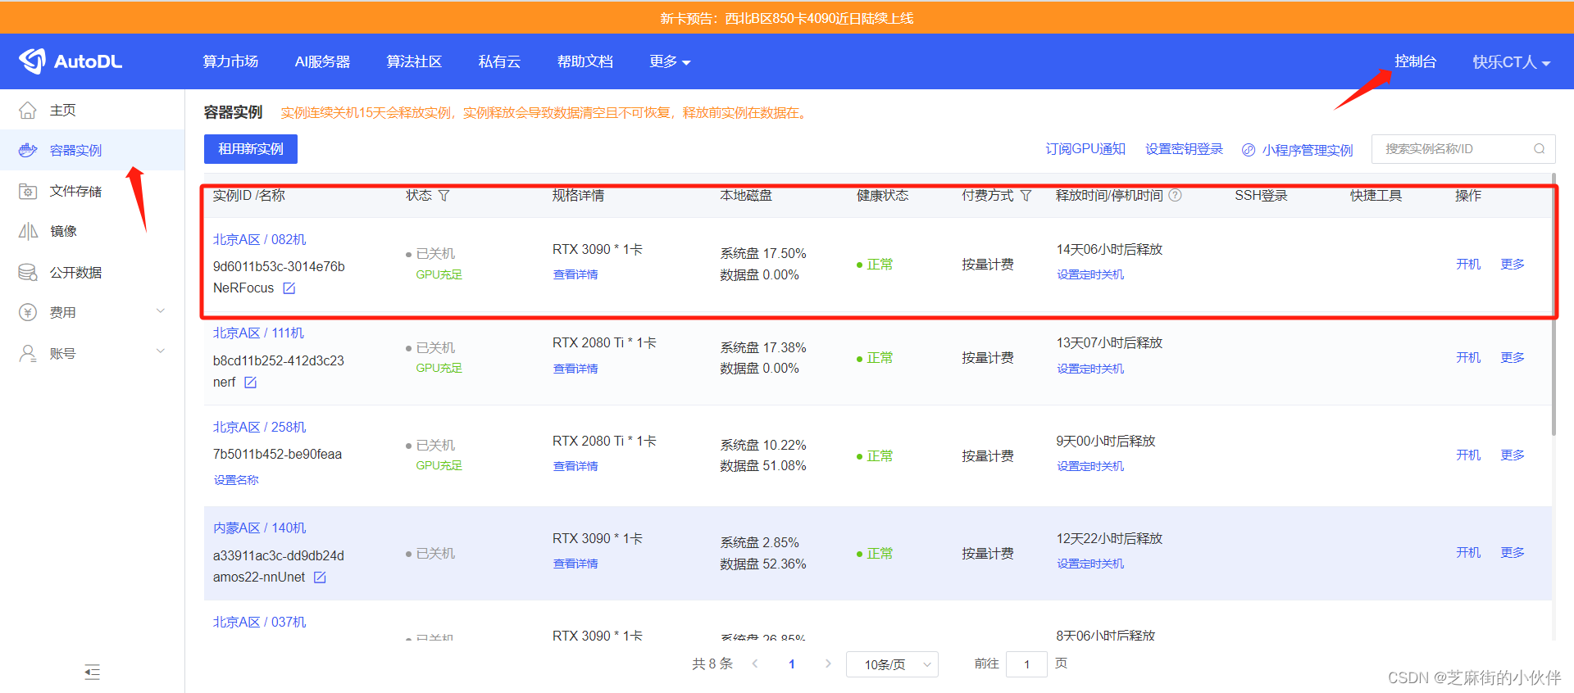The image size is (1574, 693).
Task: Click 设置名称 for 258机 instance
Action: click(x=236, y=480)
